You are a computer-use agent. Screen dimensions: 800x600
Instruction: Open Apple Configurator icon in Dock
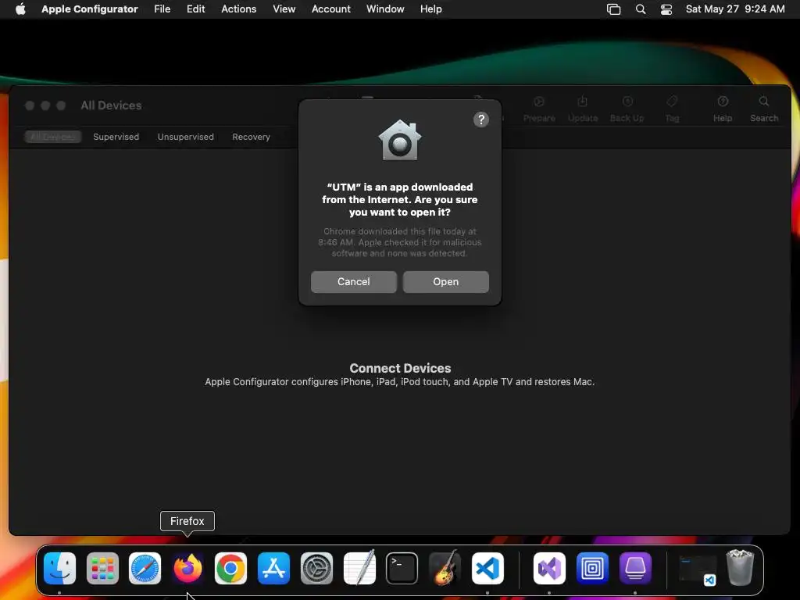pyautogui.click(x=635, y=568)
